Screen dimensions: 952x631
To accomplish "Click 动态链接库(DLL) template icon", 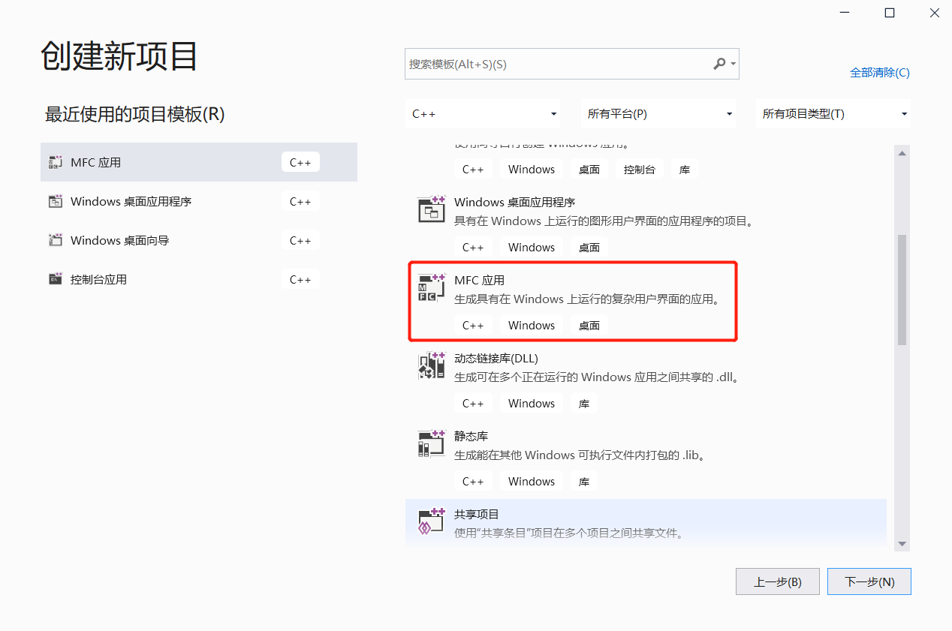I will (x=432, y=365).
